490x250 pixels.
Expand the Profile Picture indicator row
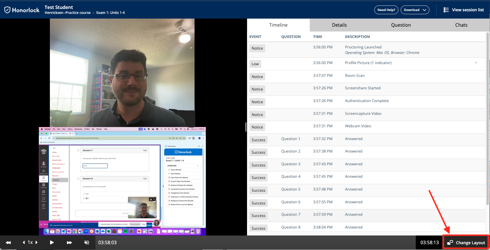point(476,63)
